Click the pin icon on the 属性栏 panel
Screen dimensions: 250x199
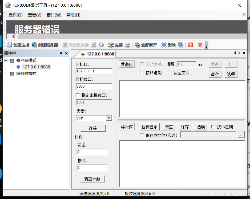pyautogui.click(x=61, y=53)
